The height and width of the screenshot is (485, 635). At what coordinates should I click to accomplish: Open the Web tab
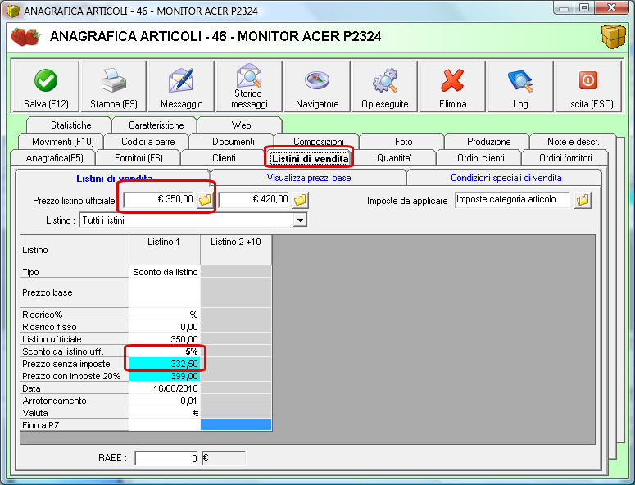242,125
